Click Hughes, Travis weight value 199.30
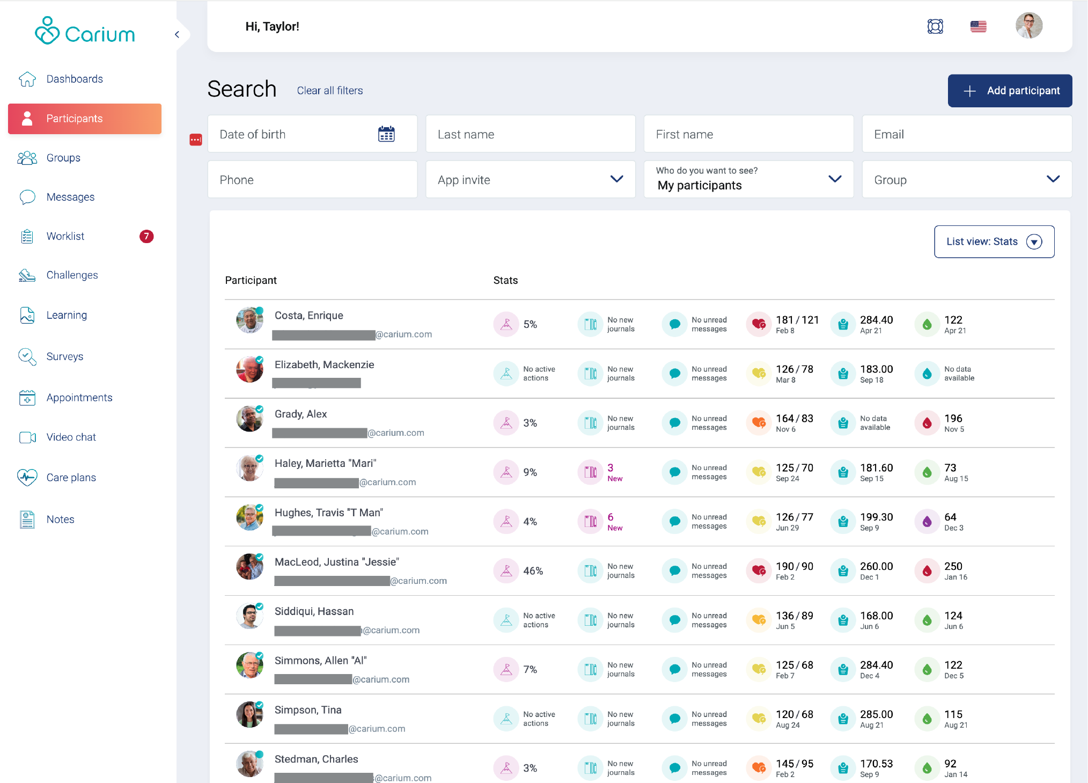 [x=877, y=517]
